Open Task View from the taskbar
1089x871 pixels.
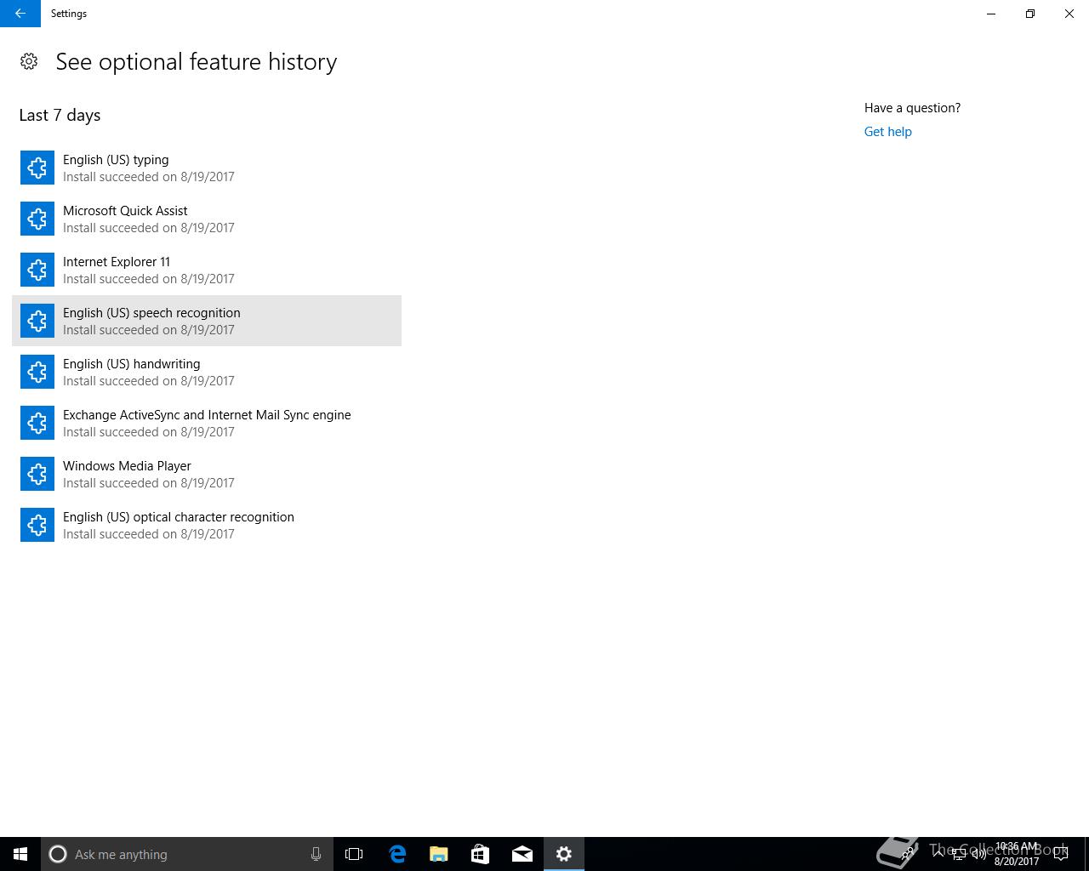point(354,854)
